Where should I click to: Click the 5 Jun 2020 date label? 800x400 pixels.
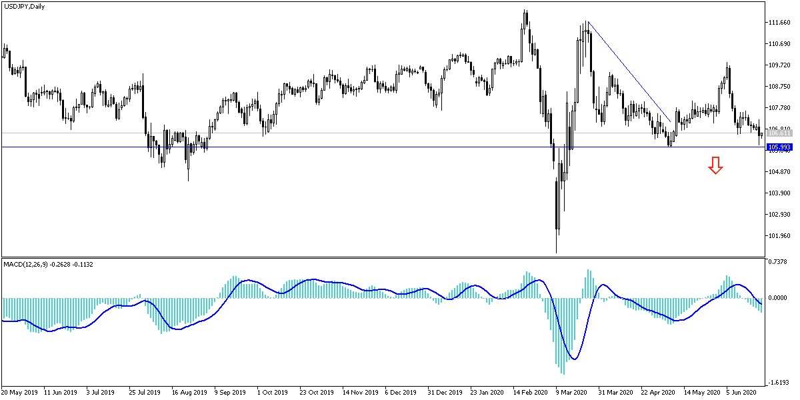click(x=742, y=393)
